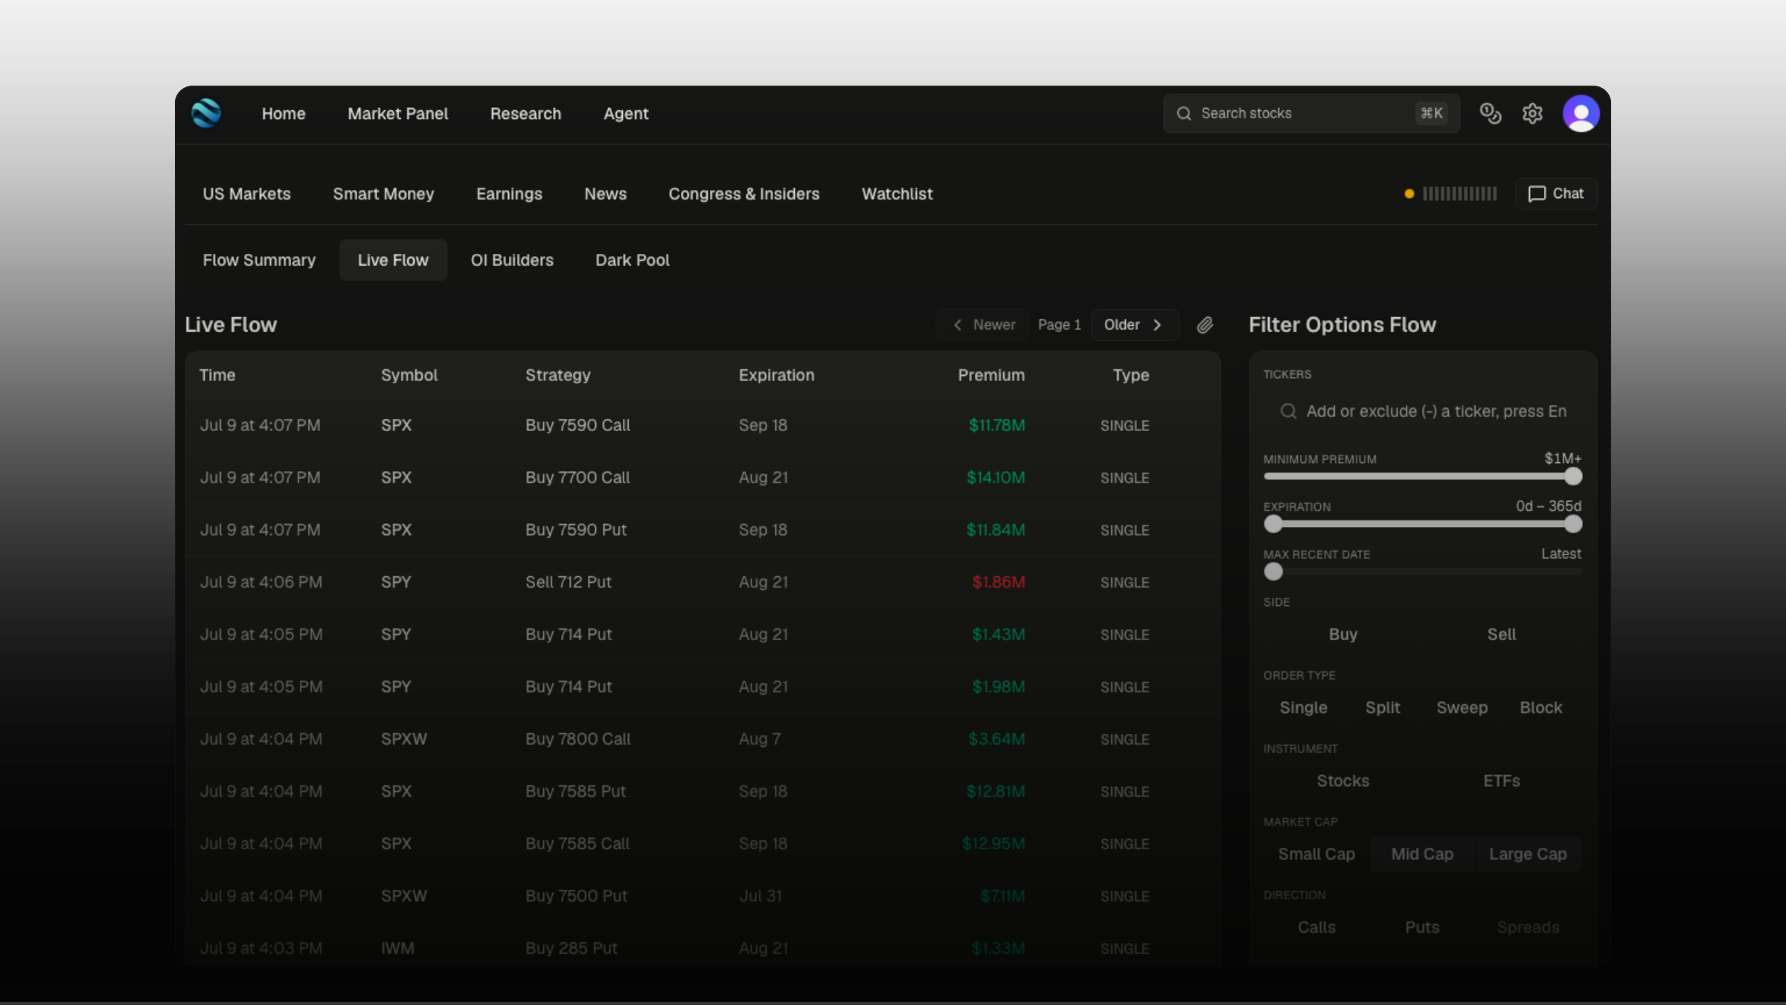The height and width of the screenshot is (1005, 1786).
Task: Select the Flow Summary subtab
Action: click(259, 260)
